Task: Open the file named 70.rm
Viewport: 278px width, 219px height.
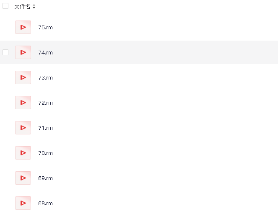Action: (46, 153)
